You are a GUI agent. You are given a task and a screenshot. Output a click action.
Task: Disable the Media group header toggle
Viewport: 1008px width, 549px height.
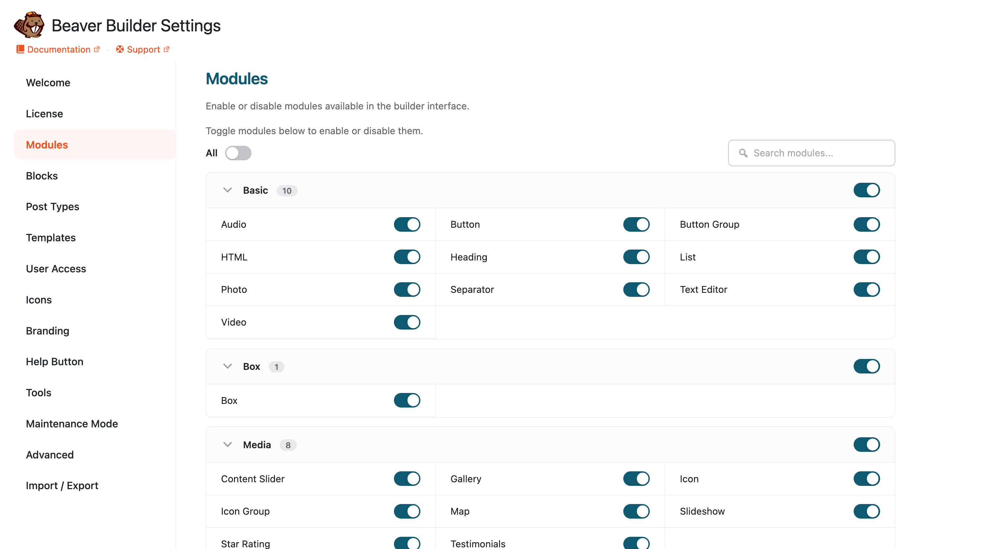(x=866, y=445)
